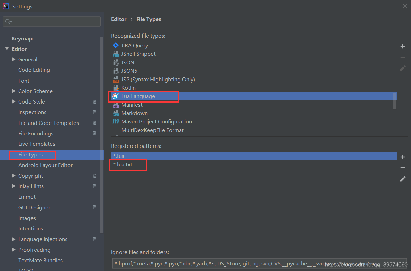
Task: Click project-level icon beside Code Style
Action: (94, 101)
